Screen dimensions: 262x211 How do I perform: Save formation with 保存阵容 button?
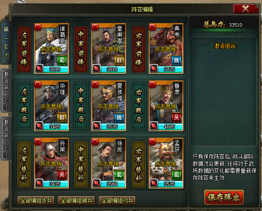pyautogui.click(x=224, y=198)
